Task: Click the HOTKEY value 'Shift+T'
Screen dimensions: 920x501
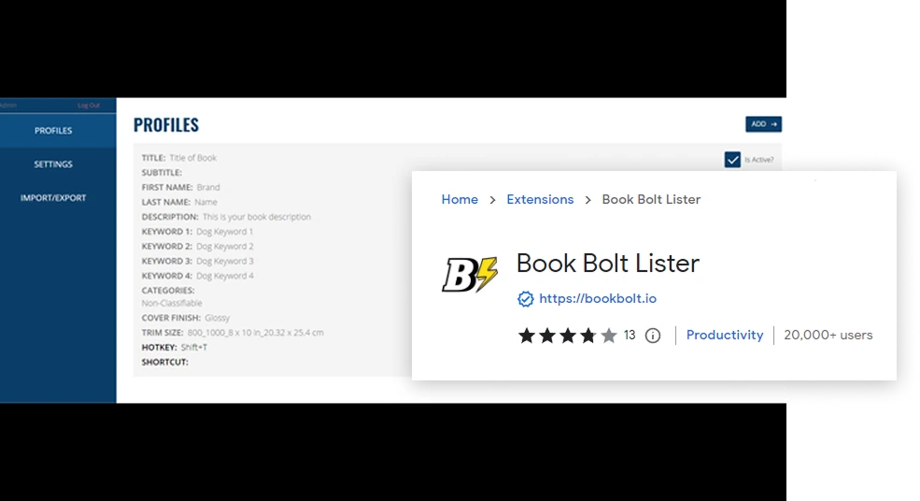Action: pyautogui.click(x=193, y=347)
